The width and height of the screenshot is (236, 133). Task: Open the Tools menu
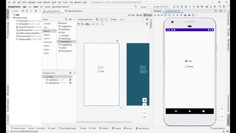coord(65,2)
